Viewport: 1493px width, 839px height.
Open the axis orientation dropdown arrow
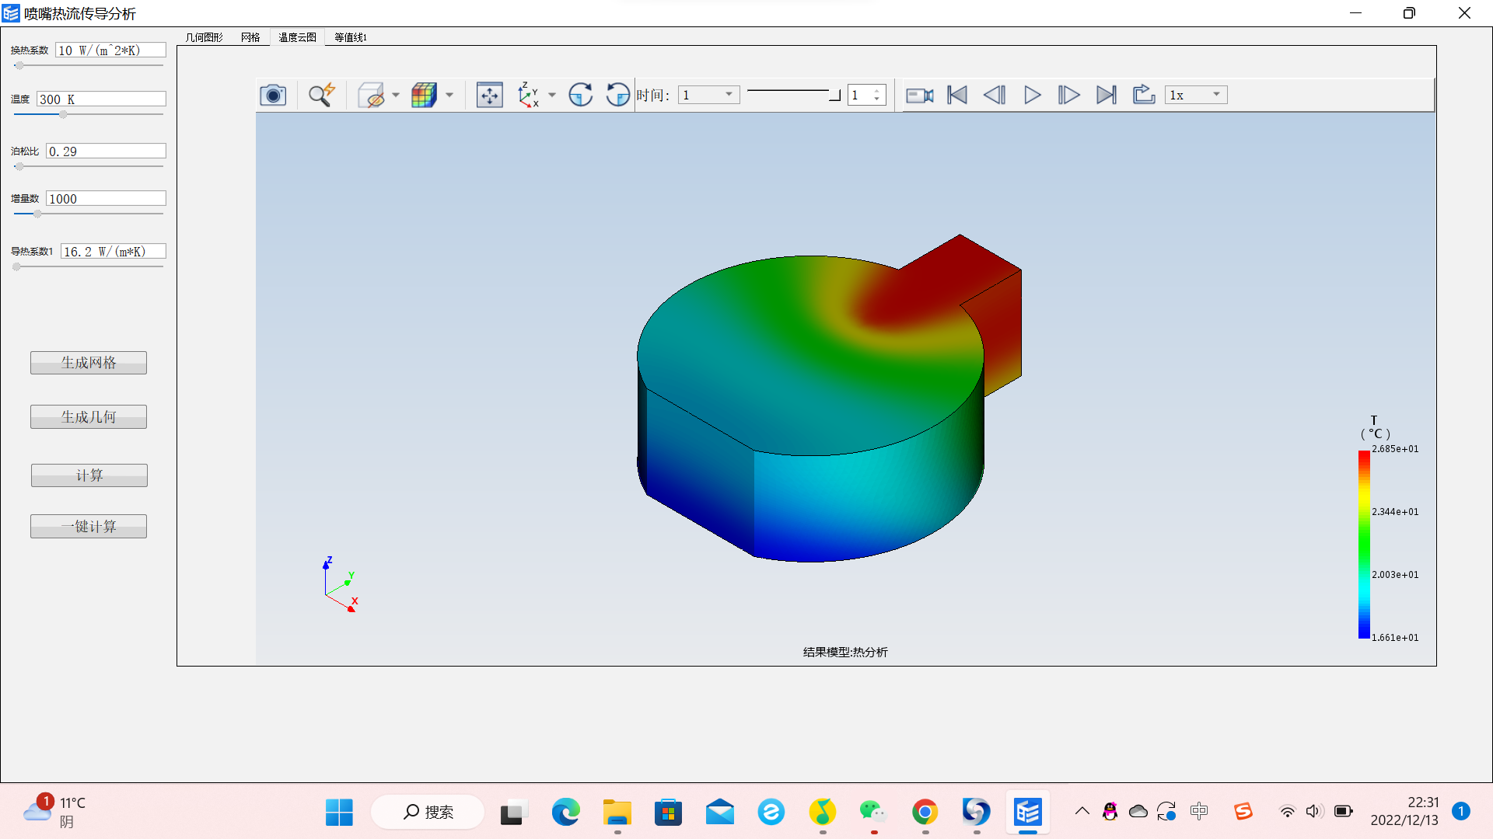552,95
